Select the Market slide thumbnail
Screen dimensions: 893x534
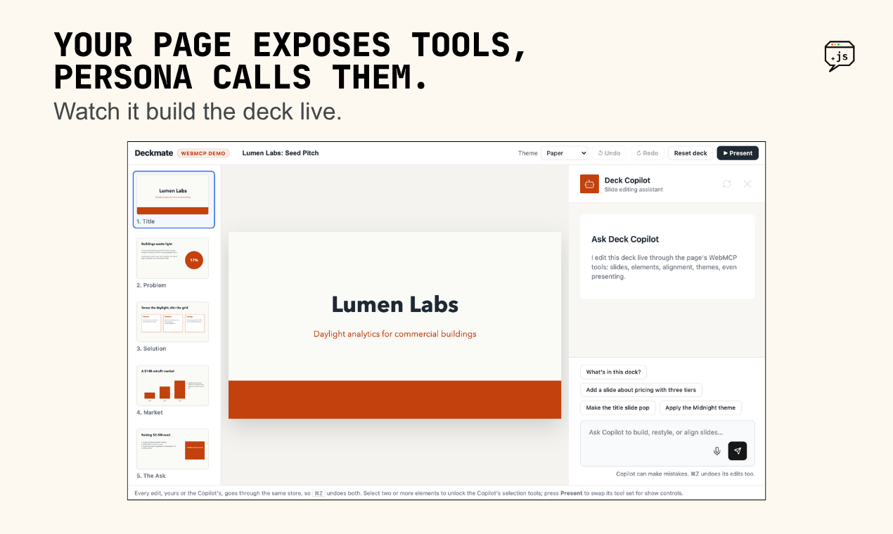coord(173,391)
